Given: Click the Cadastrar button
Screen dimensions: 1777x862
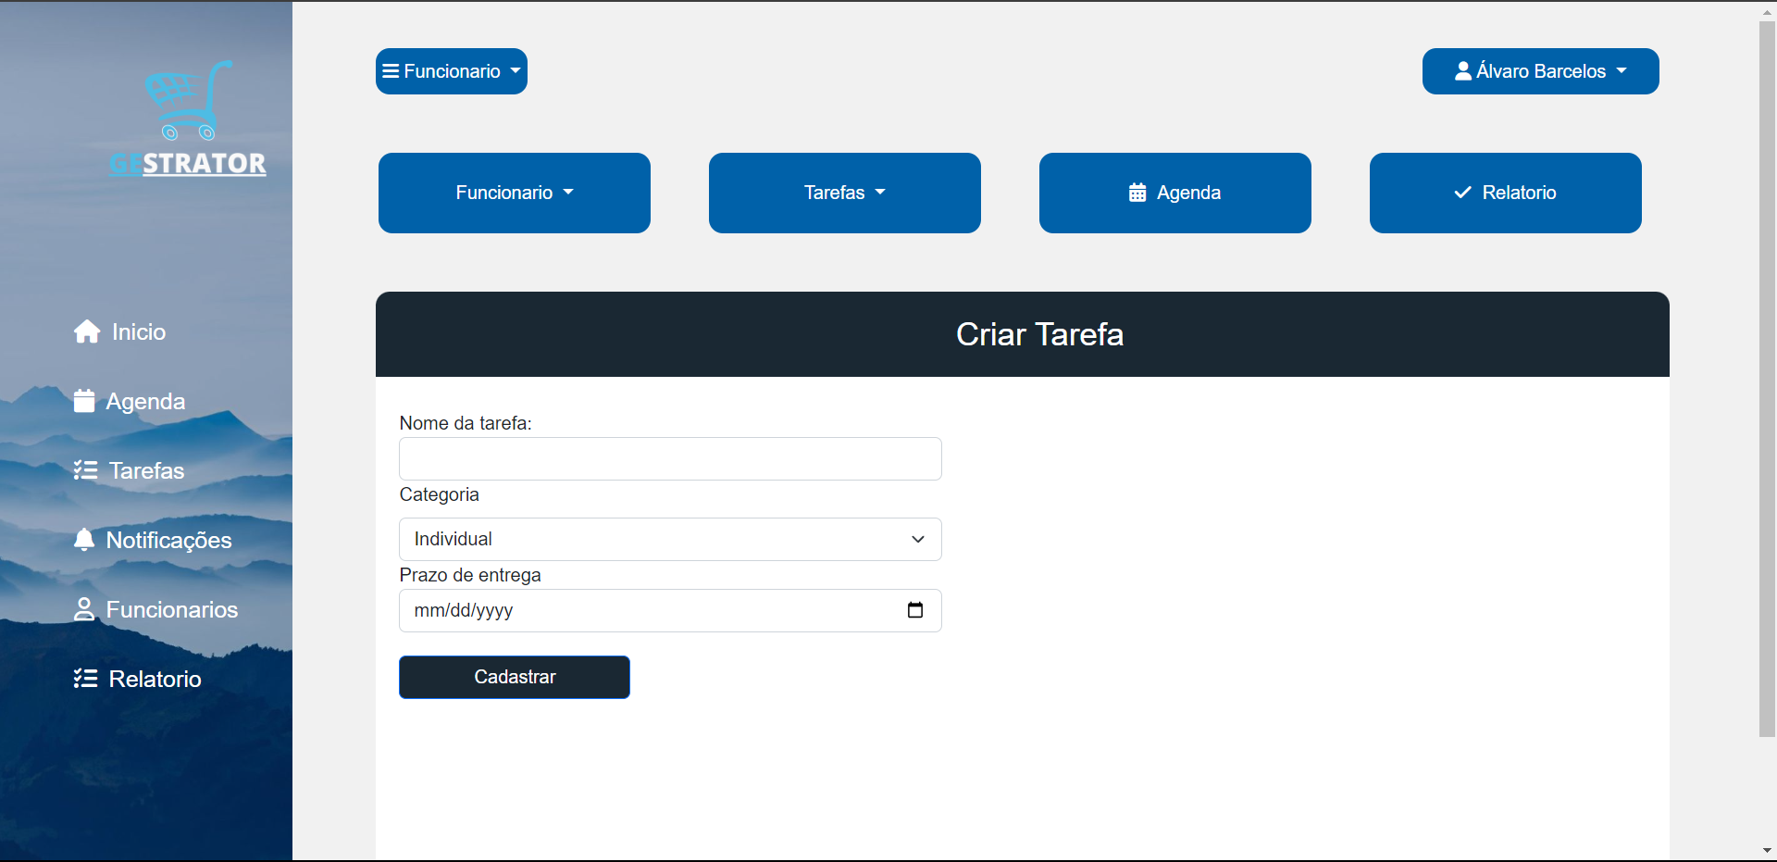Looking at the screenshot, I should click(x=515, y=677).
